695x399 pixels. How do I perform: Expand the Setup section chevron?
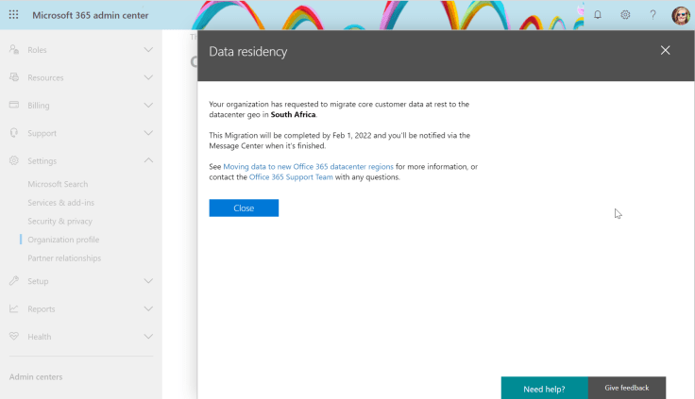[148, 281]
